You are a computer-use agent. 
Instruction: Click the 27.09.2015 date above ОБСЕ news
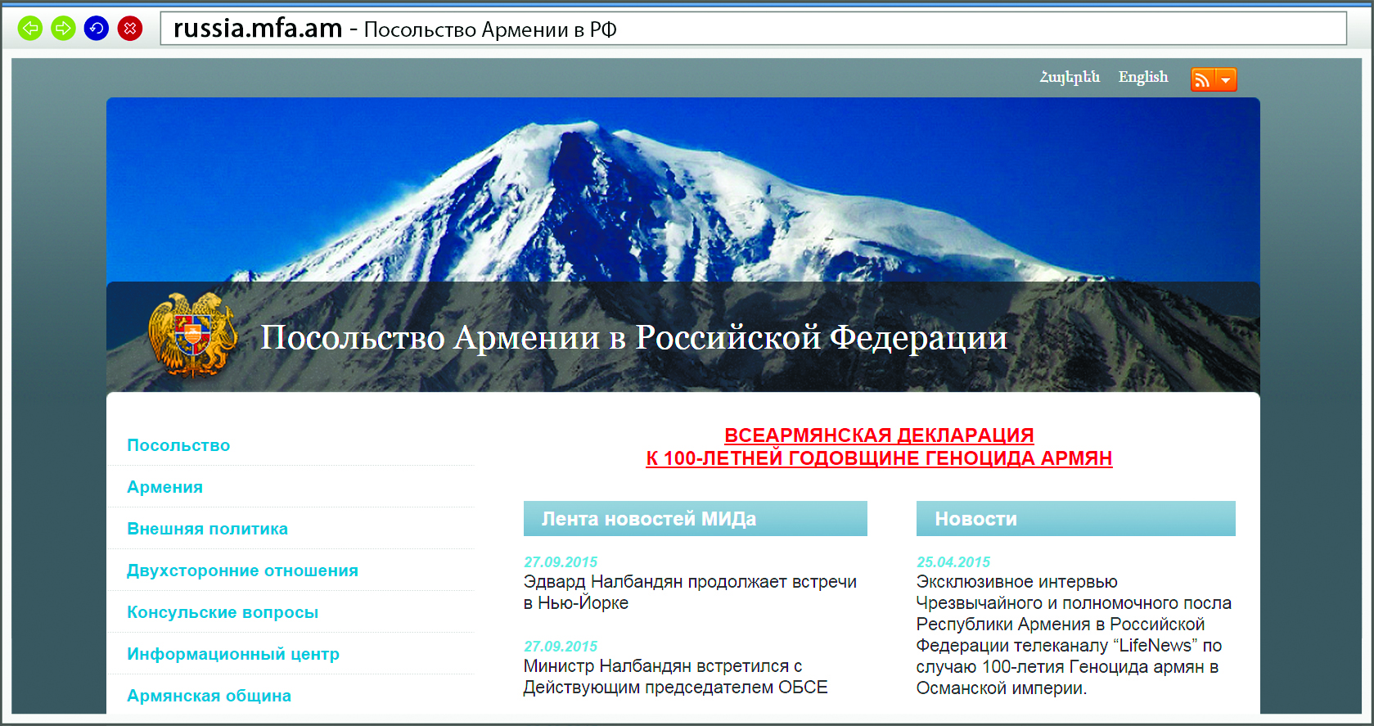561,647
